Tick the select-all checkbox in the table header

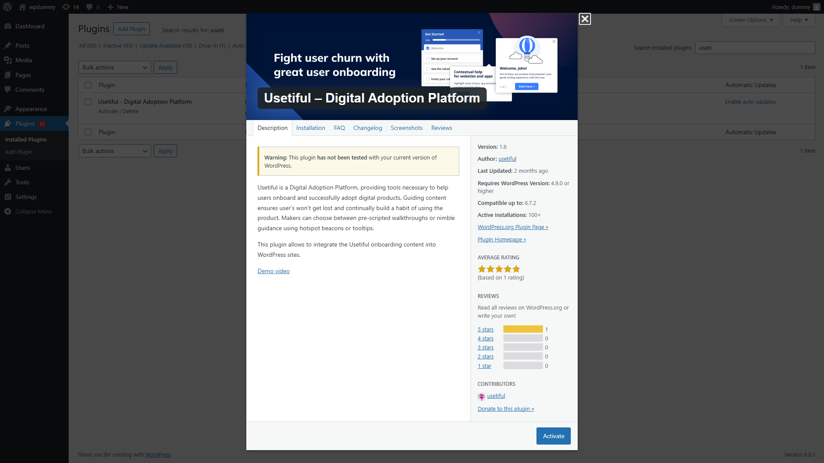click(x=88, y=85)
